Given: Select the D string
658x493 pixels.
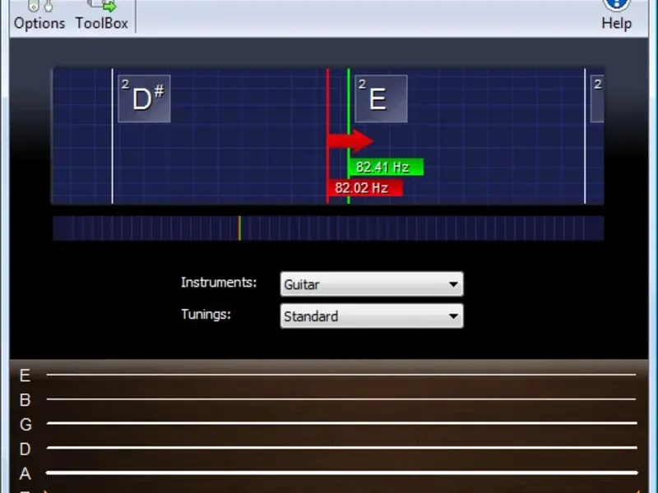Looking at the screenshot, I should click(341, 448).
